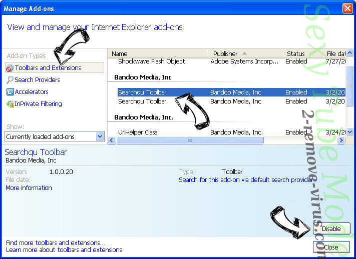
Task: Select the highlighted Searchqu Toolbar row
Action: coord(231,92)
